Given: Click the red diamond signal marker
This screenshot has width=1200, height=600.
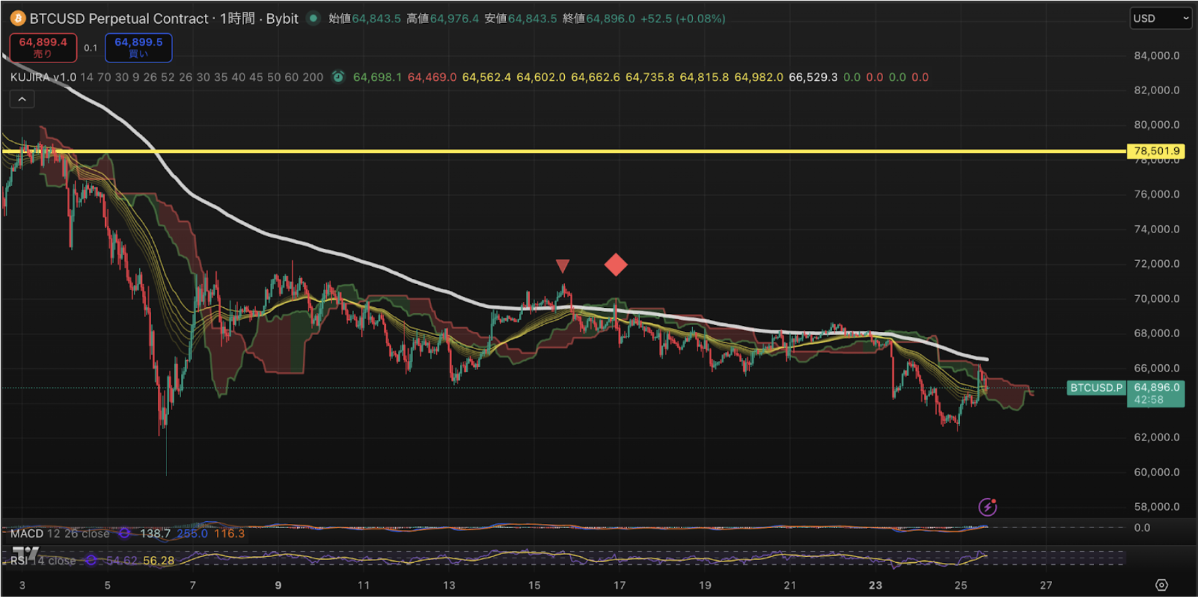Looking at the screenshot, I should point(616,265).
